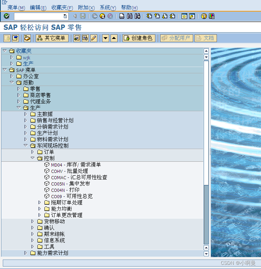The image size is (261, 269).
Task: Open the 系统(Y) menu
Action: (108, 8)
